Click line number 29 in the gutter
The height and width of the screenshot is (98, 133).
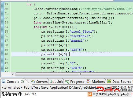tap(6, 4)
